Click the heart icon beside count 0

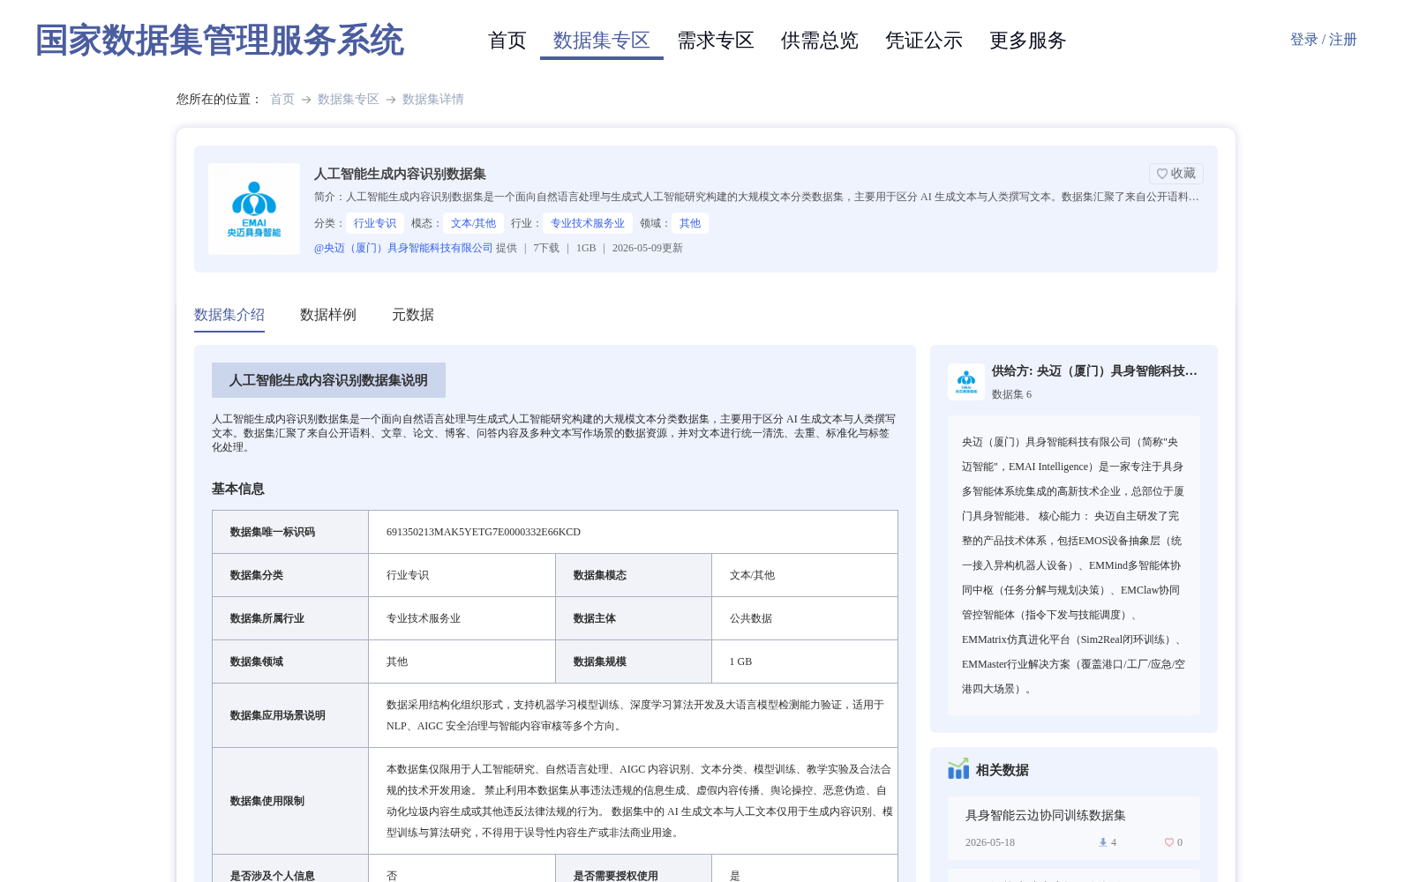(1168, 842)
